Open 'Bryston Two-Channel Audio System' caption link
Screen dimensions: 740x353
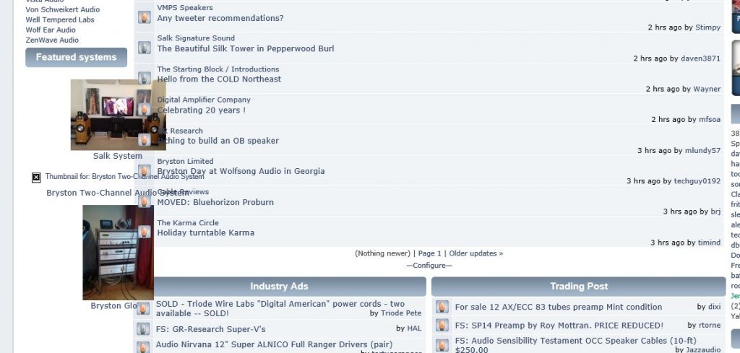(x=118, y=193)
